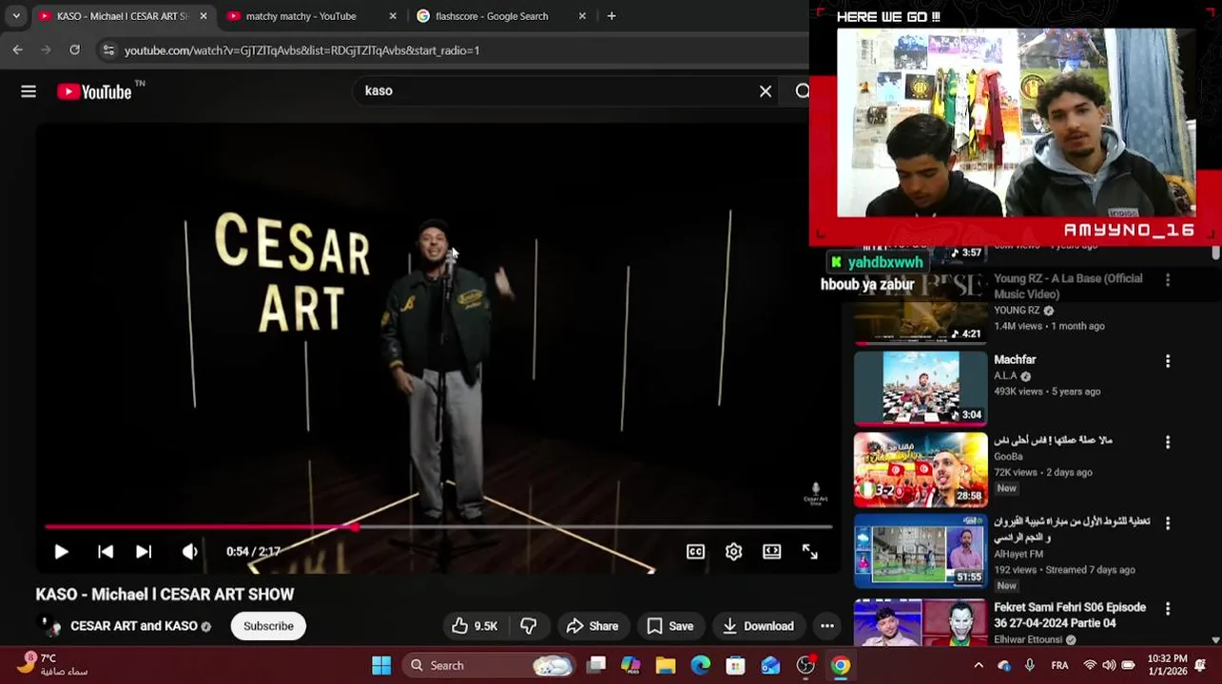The width and height of the screenshot is (1222, 684).
Task: Open options for Young RZ A La Base
Action: coord(1168,280)
